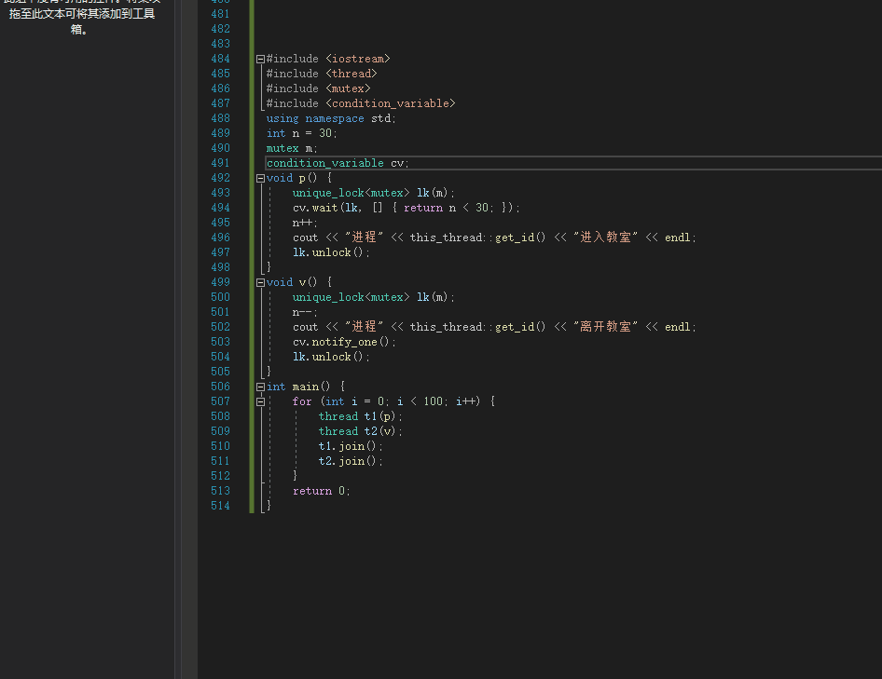The width and height of the screenshot is (882, 679).
Task: Click unique_lock declaration in function v
Action: [374, 297]
